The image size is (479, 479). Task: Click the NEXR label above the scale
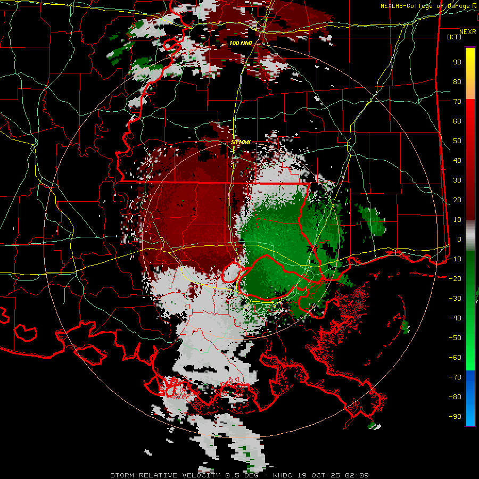tap(467, 32)
